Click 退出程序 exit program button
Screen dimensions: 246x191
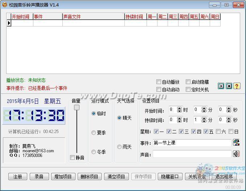(x=224, y=177)
